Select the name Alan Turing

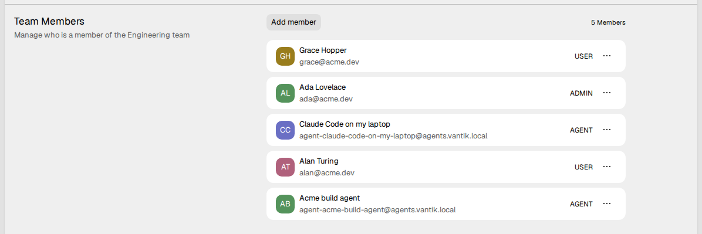pos(319,161)
